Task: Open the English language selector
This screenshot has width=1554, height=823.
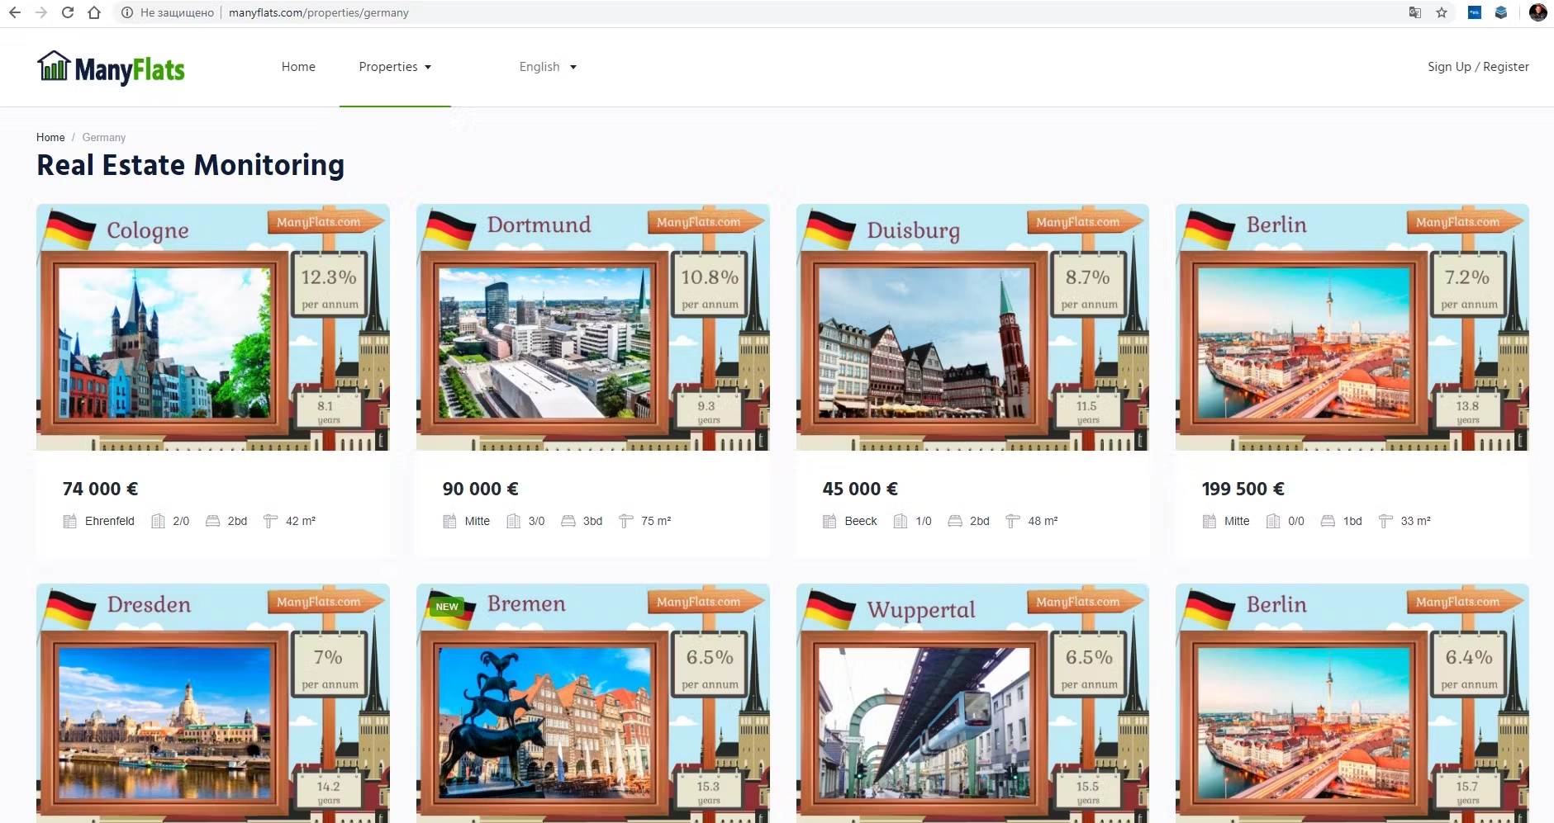Action: coord(546,67)
